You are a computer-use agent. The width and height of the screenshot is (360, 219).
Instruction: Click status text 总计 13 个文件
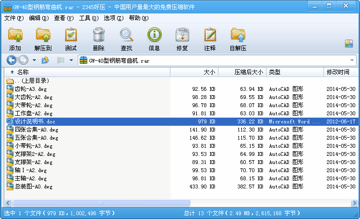pyautogui.click(x=204, y=213)
